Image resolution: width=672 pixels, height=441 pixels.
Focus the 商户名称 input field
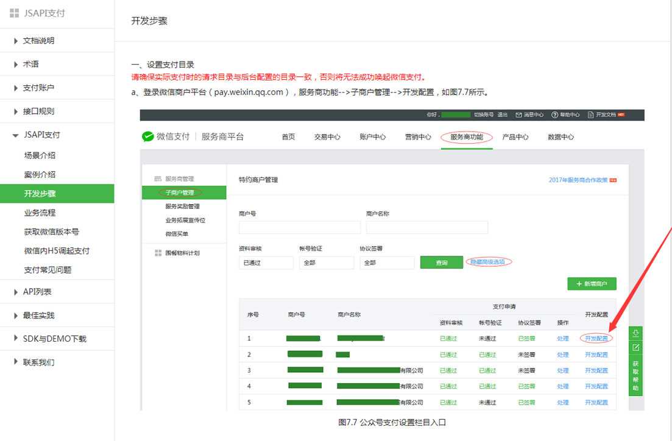(427, 227)
